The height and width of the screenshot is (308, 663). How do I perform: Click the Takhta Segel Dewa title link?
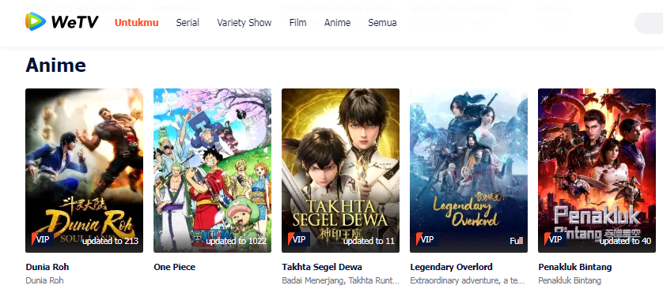pos(322,267)
